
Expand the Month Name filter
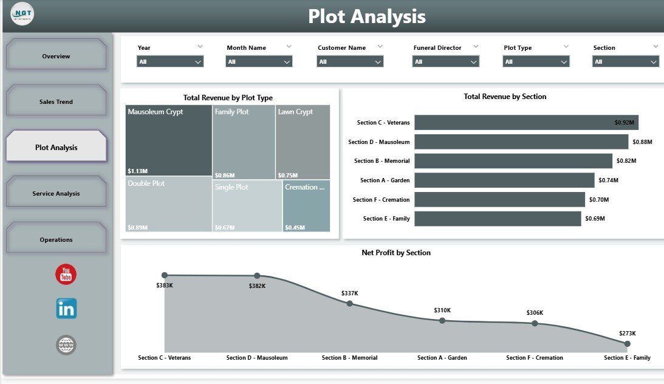[x=286, y=61]
